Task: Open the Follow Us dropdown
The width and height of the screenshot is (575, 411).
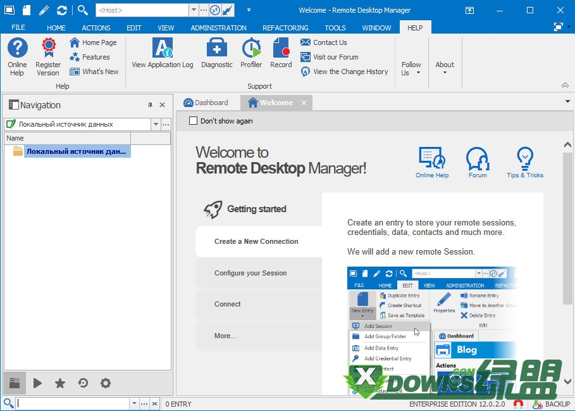Action: tap(411, 68)
